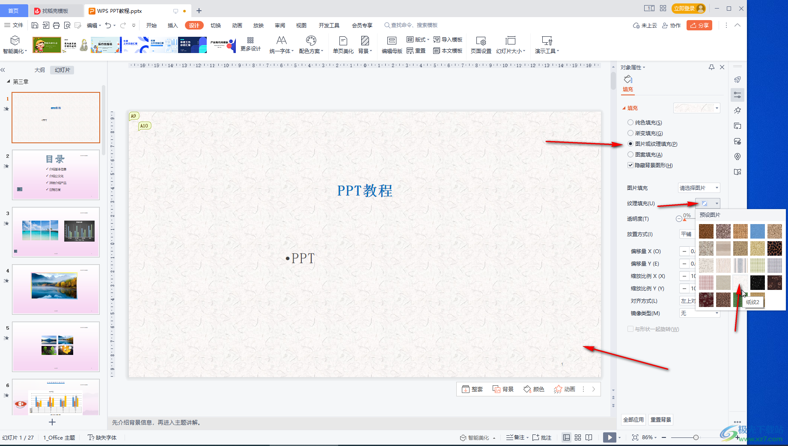This screenshot has height=446, width=788.
Task: Click the Print Preview icon
Action: point(67,26)
